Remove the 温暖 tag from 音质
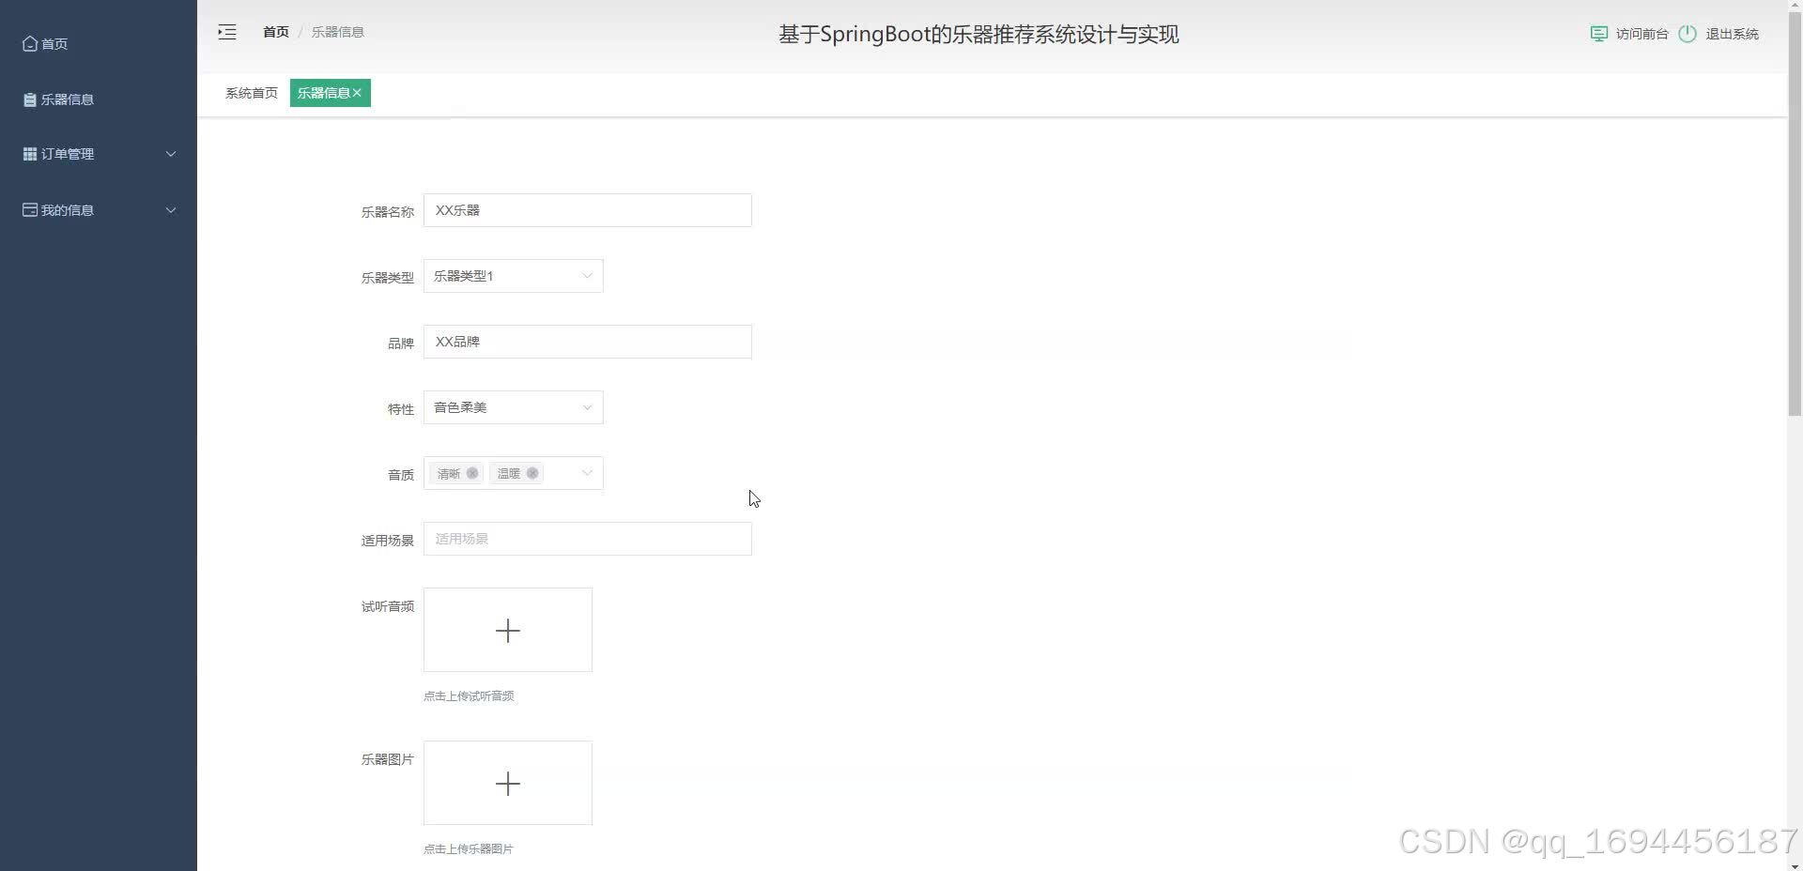 [x=532, y=473]
